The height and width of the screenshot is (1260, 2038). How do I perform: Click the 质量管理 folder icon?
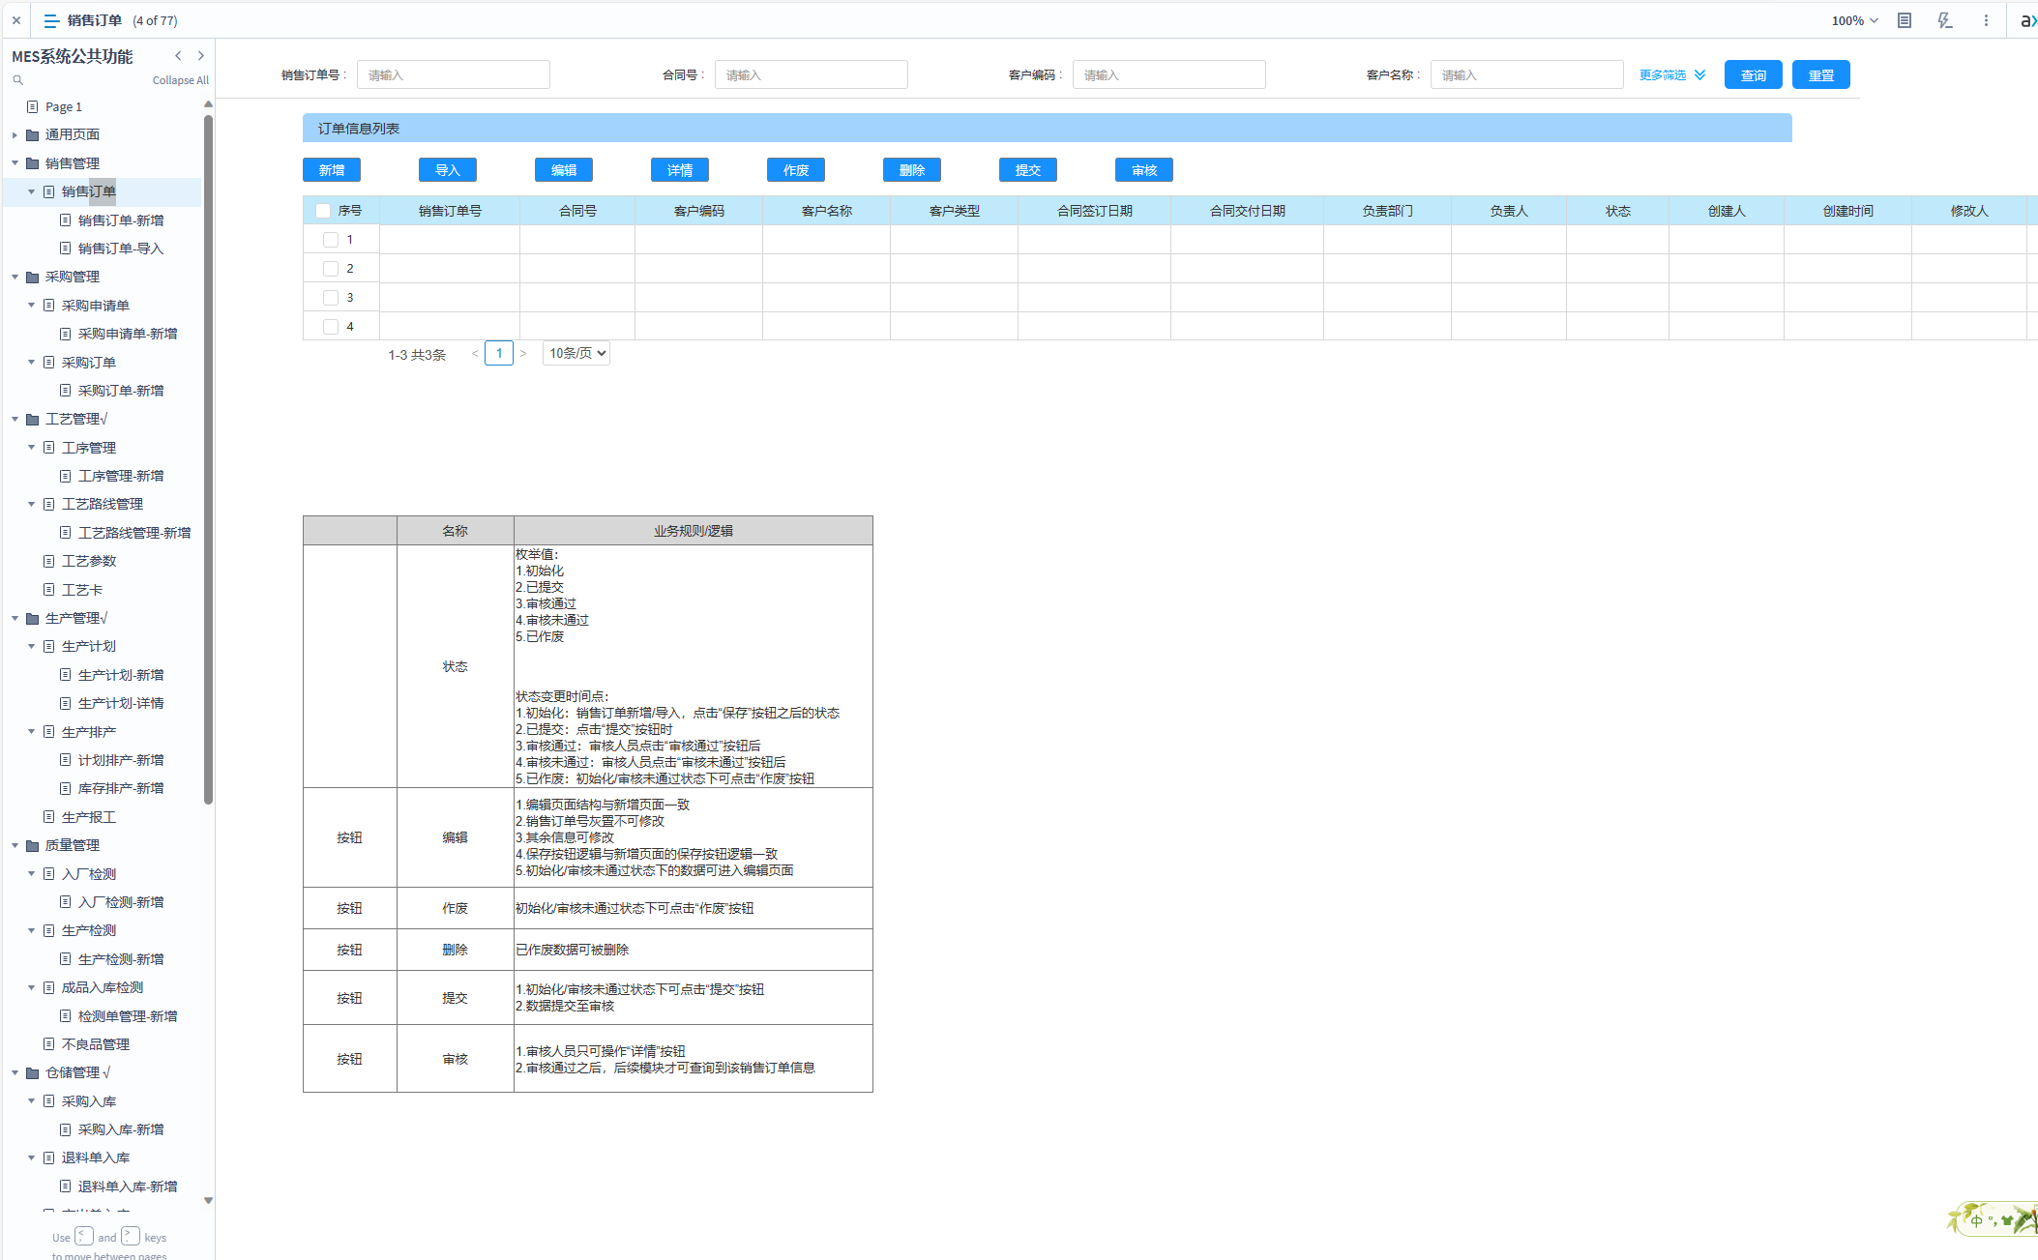point(33,845)
